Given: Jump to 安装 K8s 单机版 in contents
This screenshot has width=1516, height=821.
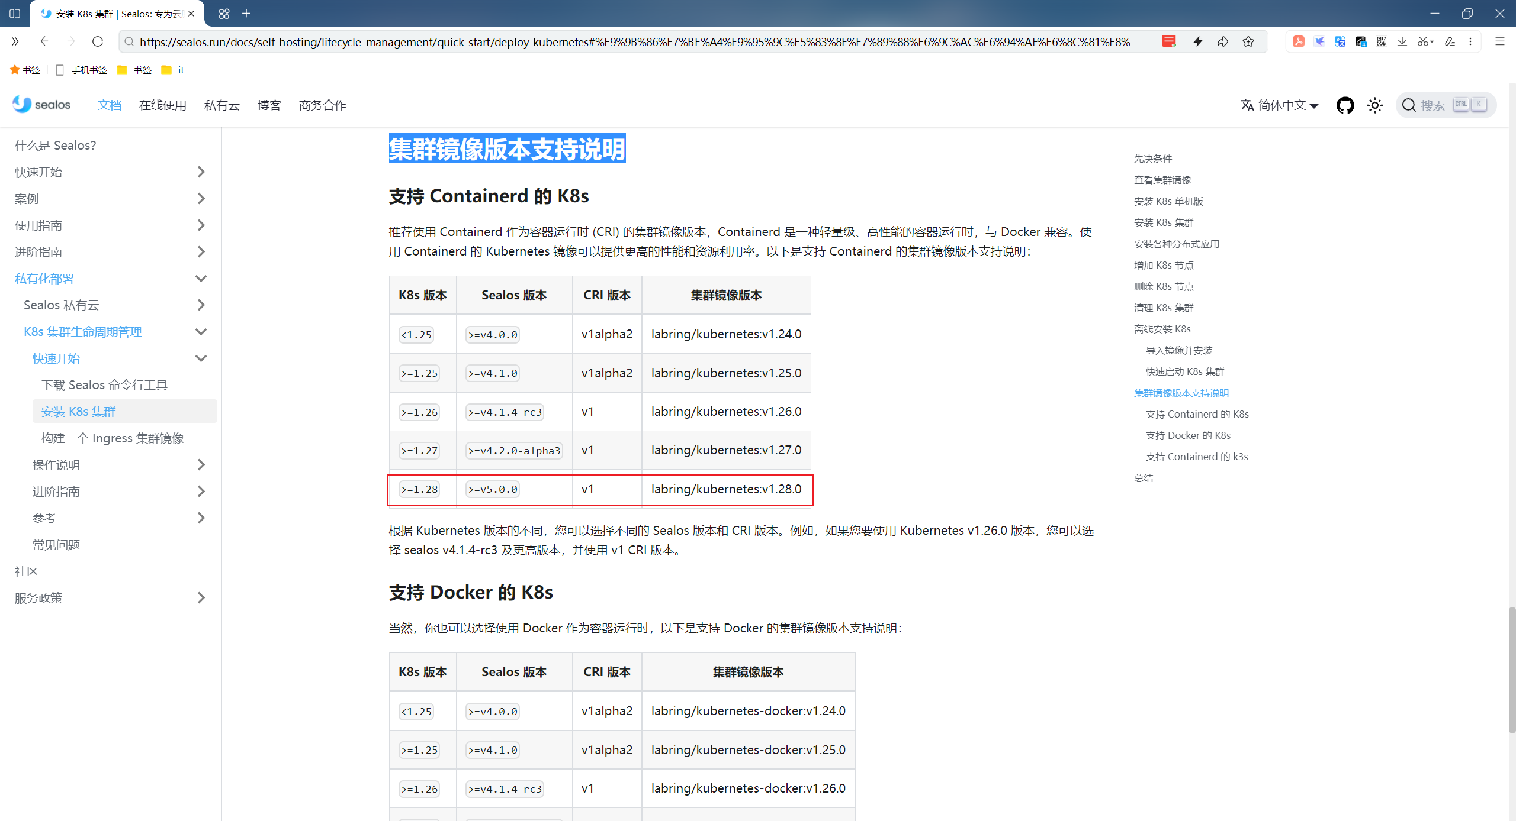Looking at the screenshot, I should coord(1168,201).
